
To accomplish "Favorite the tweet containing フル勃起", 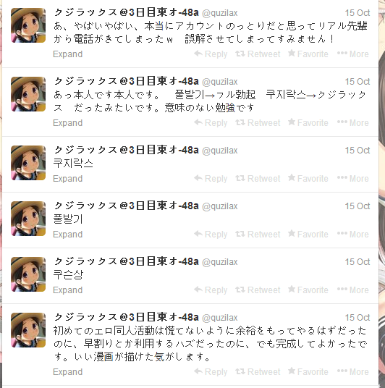I will pyautogui.click(x=308, y=123).
